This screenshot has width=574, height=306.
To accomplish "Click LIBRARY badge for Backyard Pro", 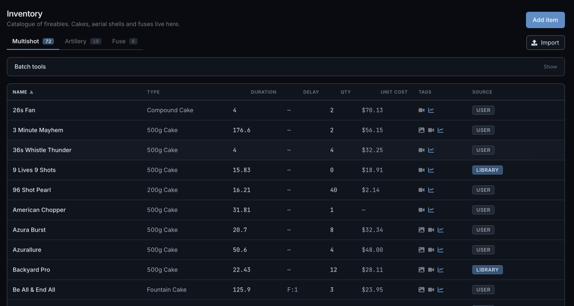I will click(487, 270).
